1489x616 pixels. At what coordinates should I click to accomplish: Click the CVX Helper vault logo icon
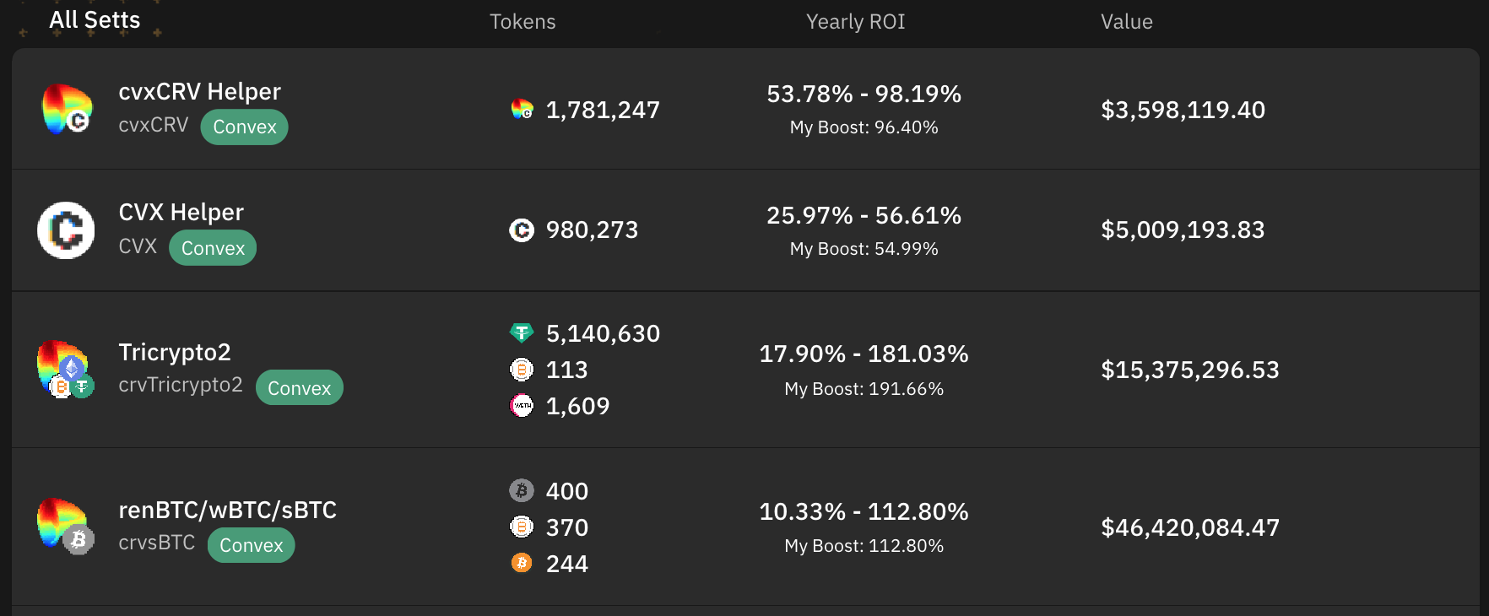pyautogui.click(x=66, y=230)
